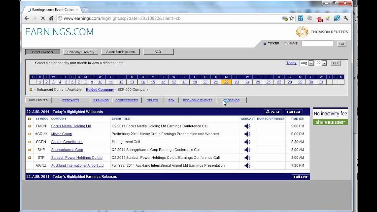Click the blue X extension icon
Image resolution: width=377 pixels, height=212 pixels.
click(x=300, y=18)
